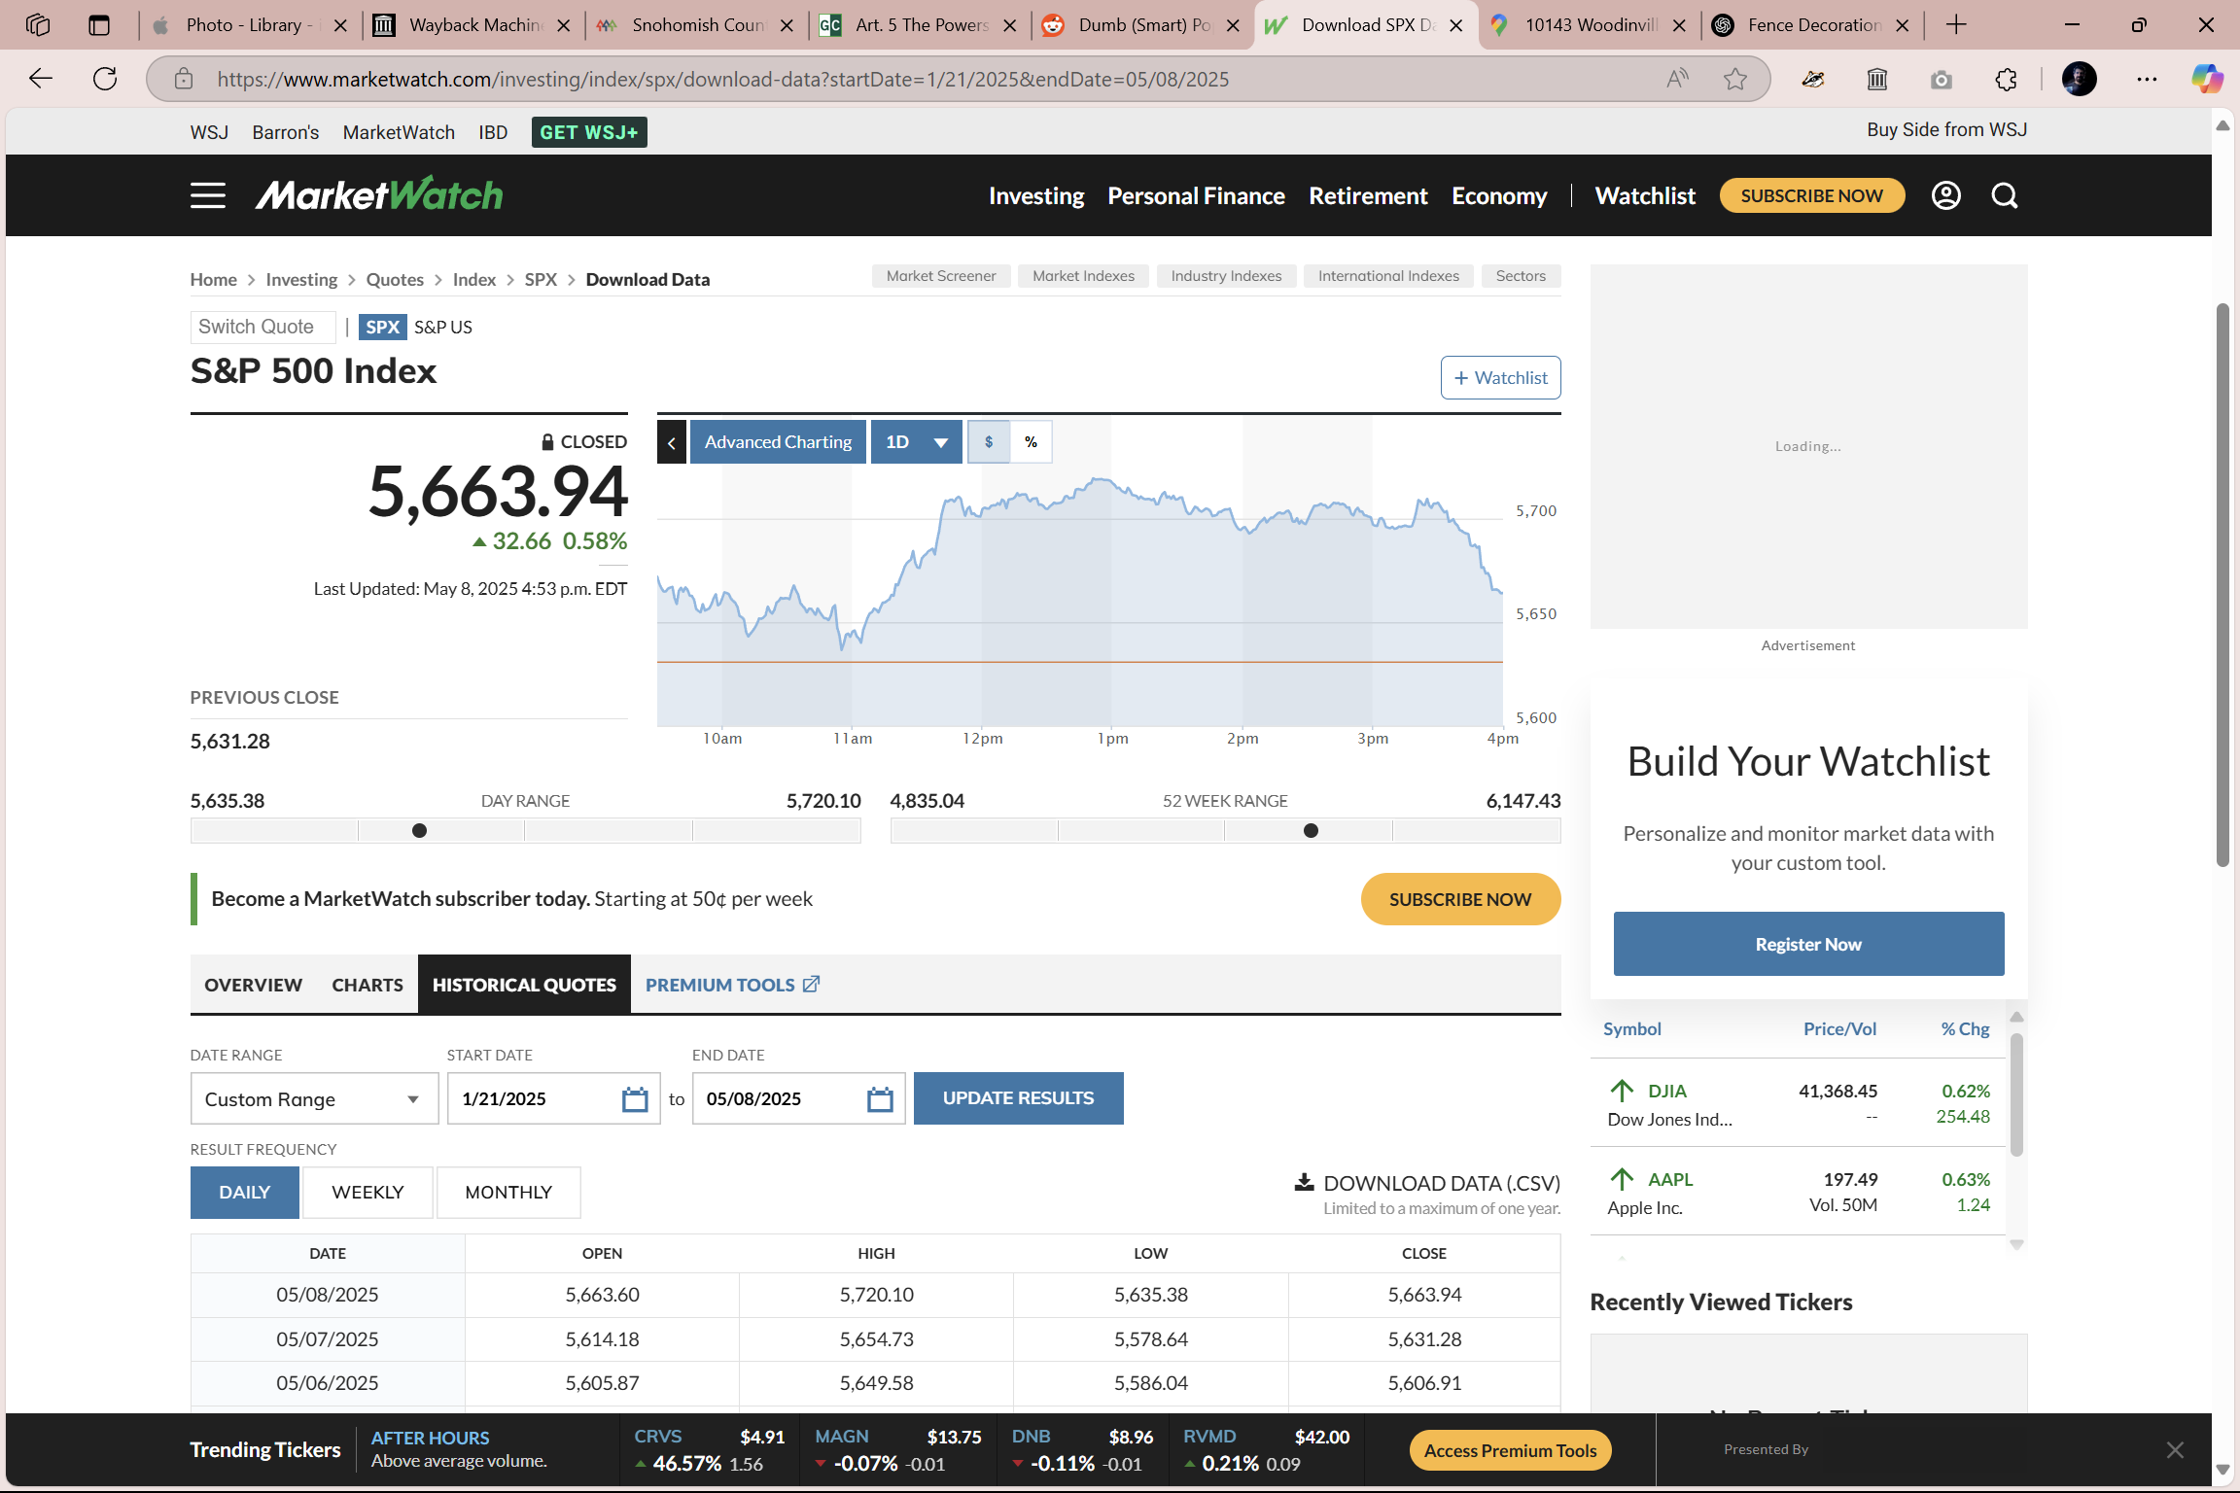Click the Watchlist nav link

click(1645, 195)
